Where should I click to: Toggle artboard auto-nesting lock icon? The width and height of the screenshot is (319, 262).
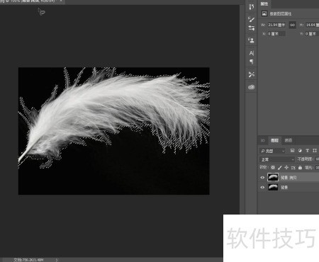click(x=293, y=168)
